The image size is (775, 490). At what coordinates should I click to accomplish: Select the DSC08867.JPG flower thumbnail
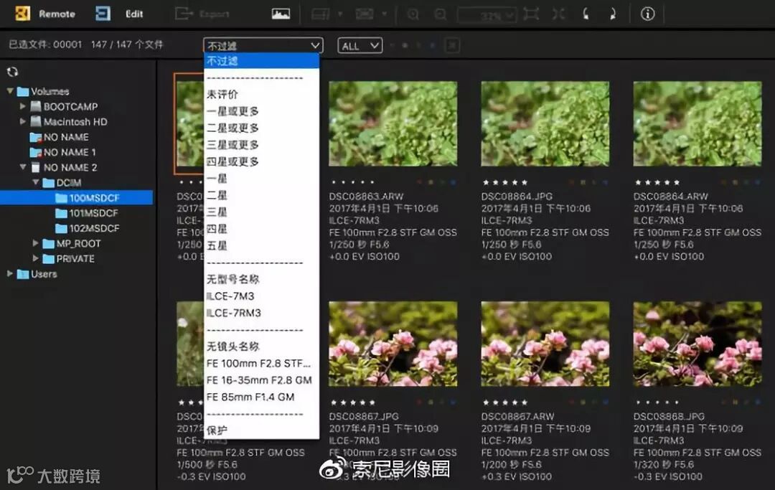tap(393, 344)
